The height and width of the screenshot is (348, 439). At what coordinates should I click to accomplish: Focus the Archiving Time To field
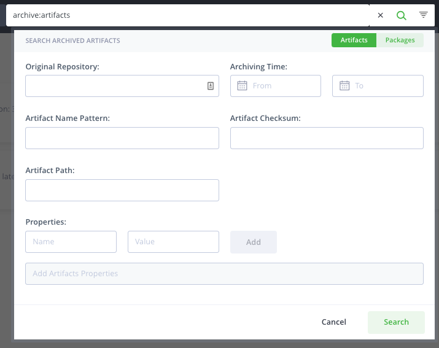coord(378,86)
